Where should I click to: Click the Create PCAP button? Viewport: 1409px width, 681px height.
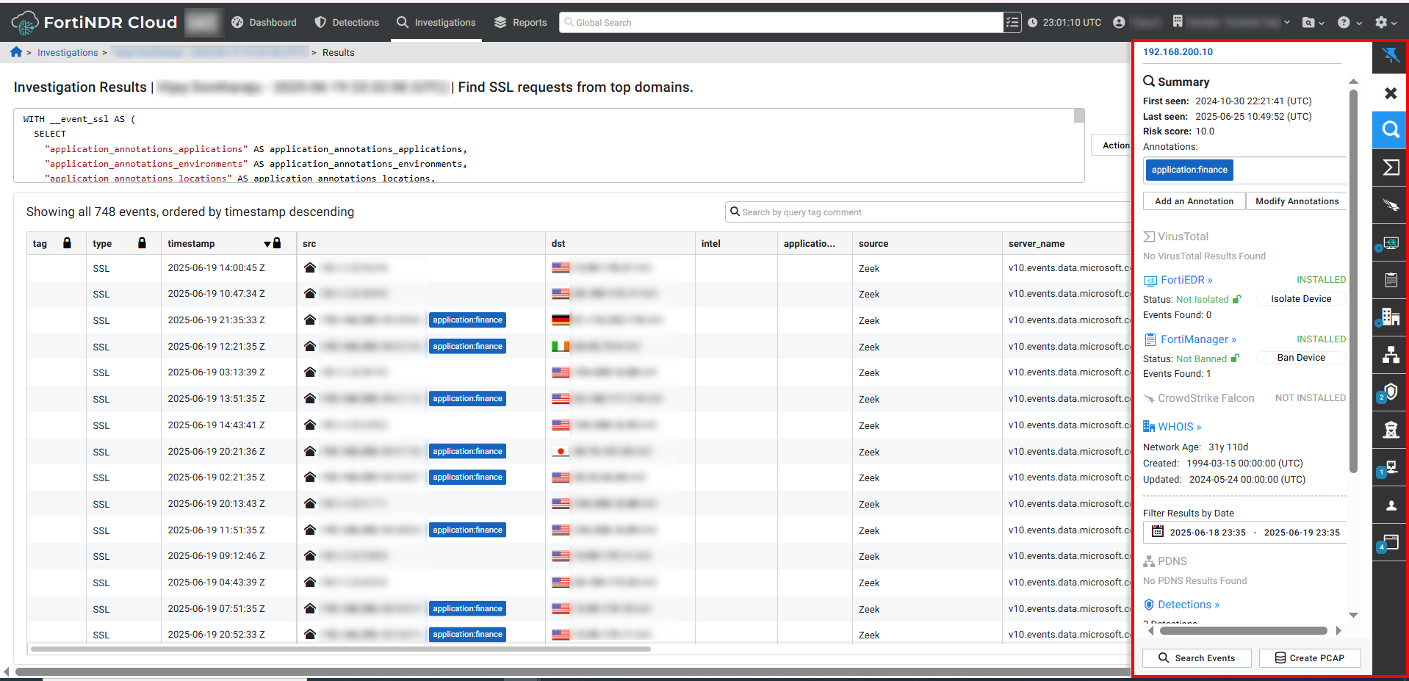(x=1310, y=657)
